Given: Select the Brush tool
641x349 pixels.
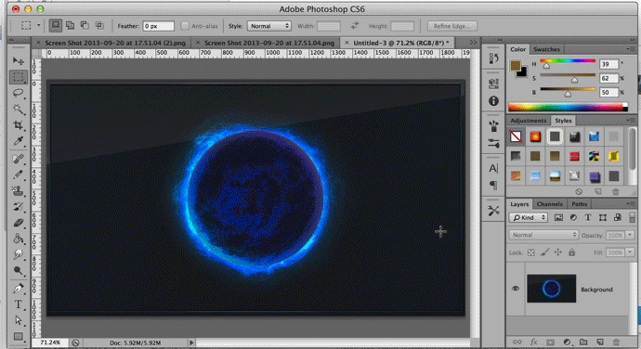Looking at the screenshot, I should click(x=18, y=174).
